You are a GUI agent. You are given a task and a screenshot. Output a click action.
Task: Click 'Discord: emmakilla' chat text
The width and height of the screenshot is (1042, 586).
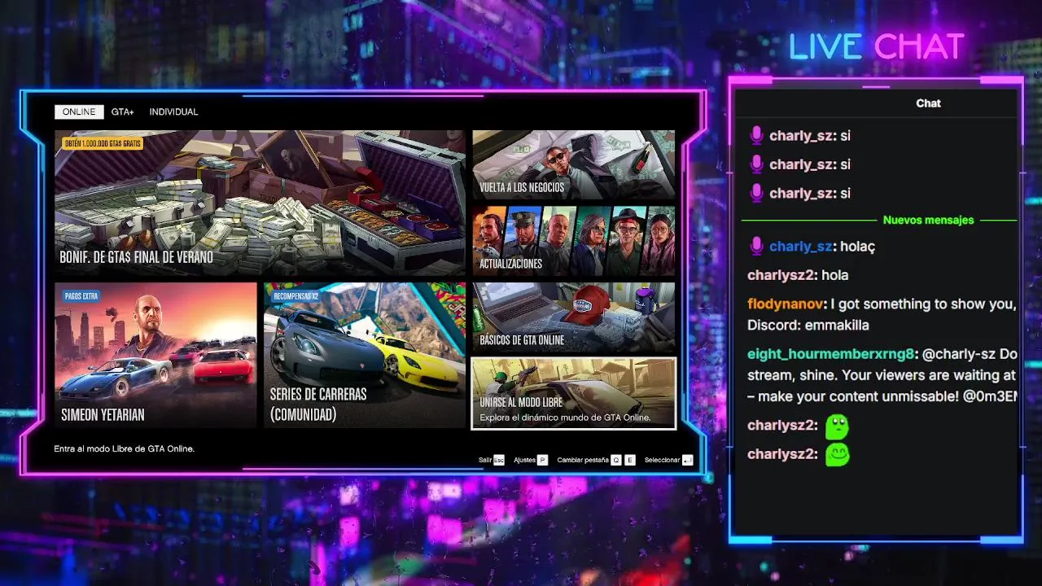click(808, 325)
